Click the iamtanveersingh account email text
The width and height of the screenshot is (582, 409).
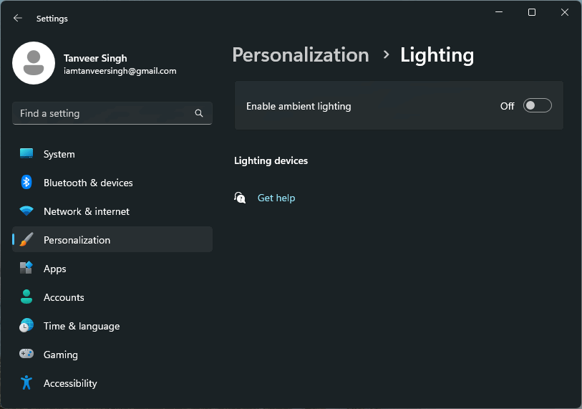120,71
